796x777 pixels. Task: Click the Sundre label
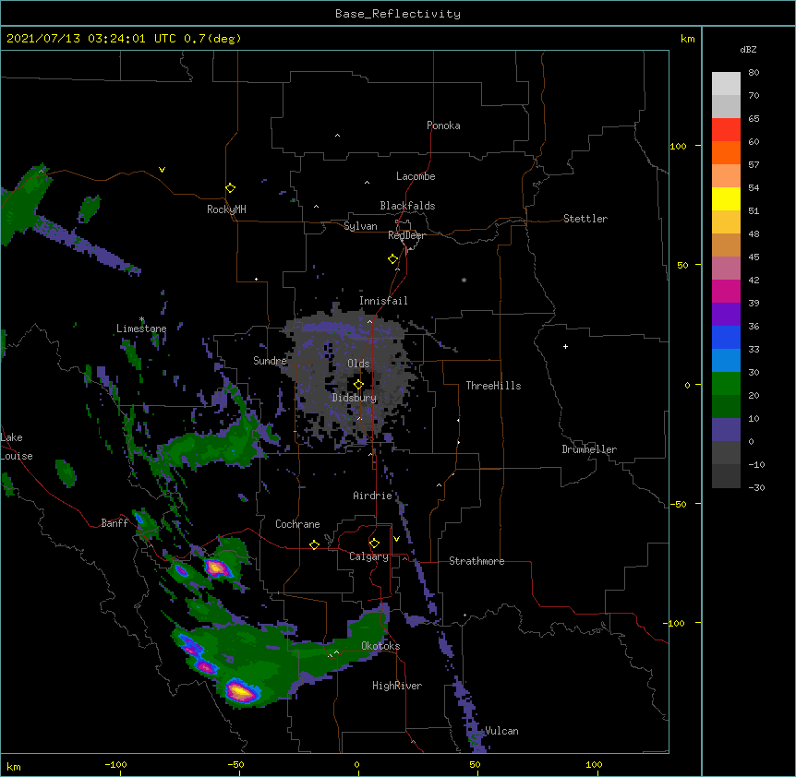click(270, 361)
